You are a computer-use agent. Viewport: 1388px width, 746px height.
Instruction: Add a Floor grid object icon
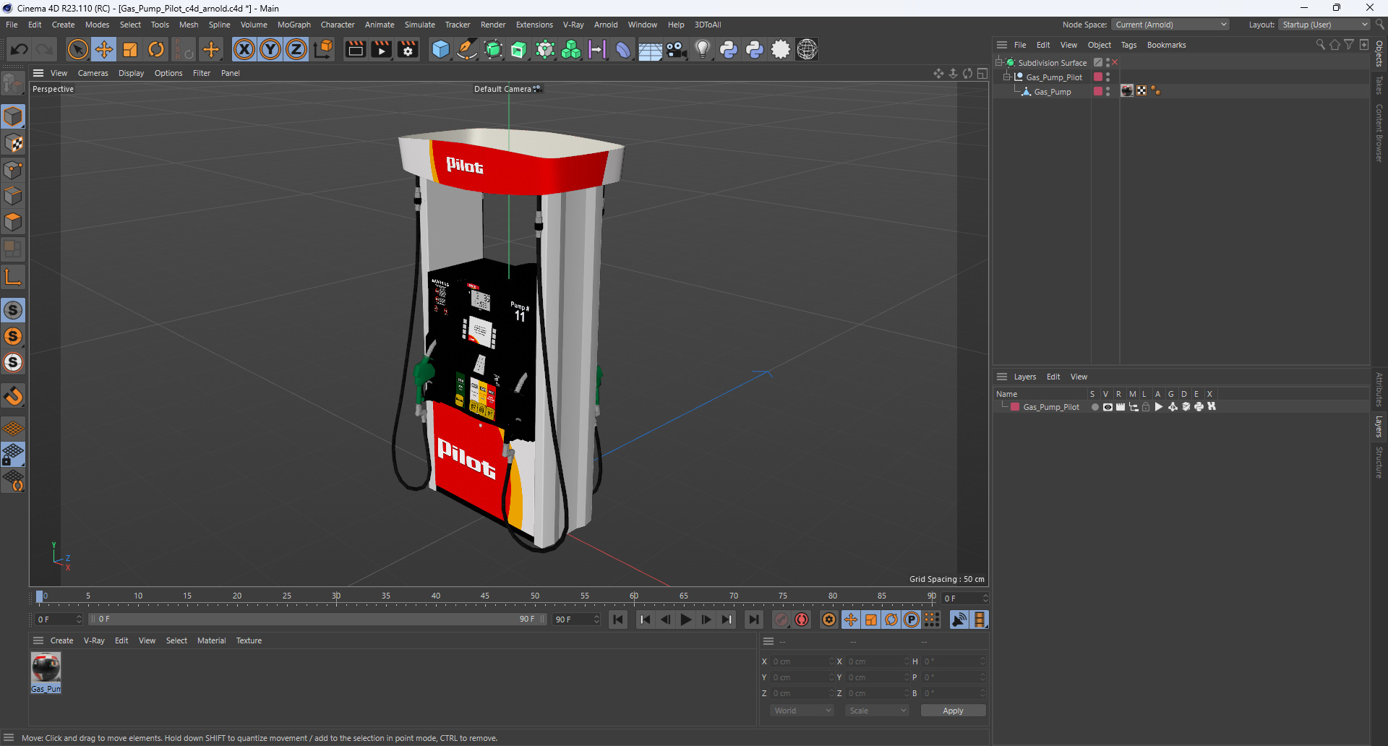coord(650,49)
